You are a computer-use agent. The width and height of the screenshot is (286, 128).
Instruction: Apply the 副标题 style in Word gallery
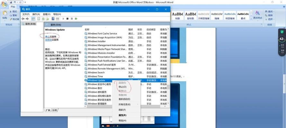[190, 15]
